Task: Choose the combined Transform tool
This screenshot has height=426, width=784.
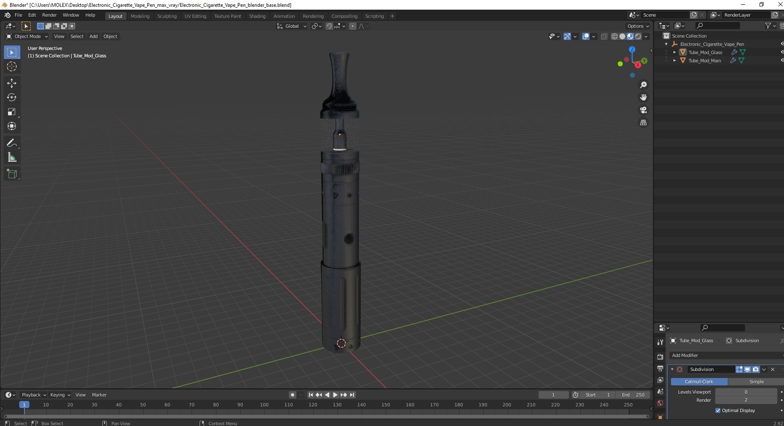Action: [x=12, y=126]
